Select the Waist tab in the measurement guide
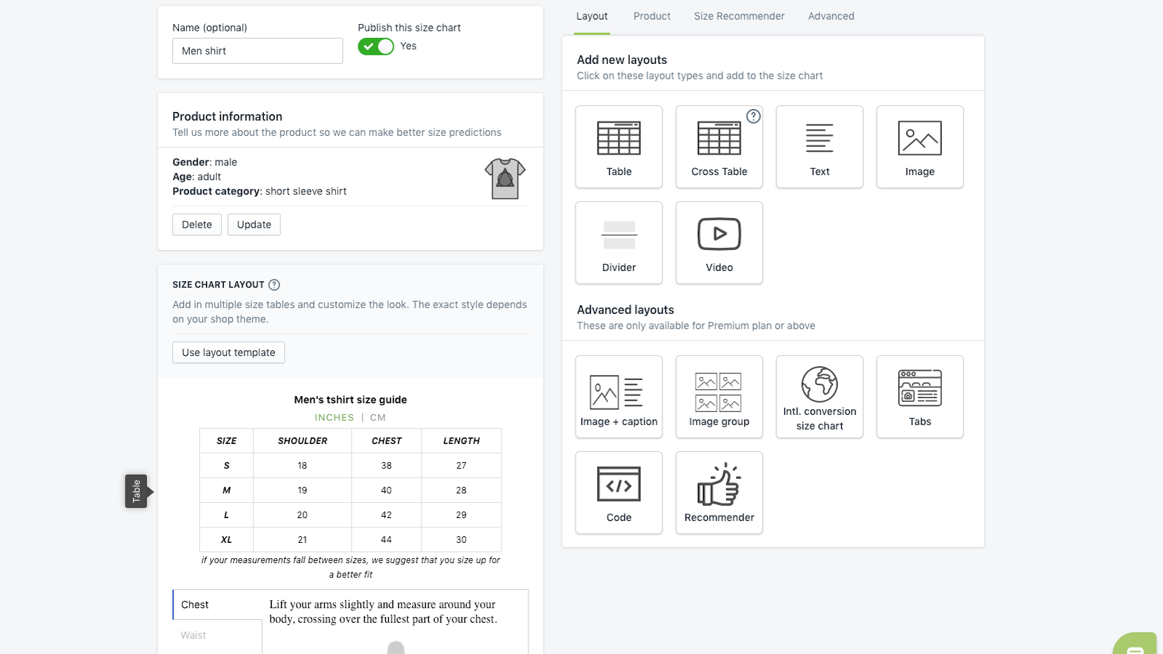This screenshot has height=654, width=1163. [x=194, y=635]
